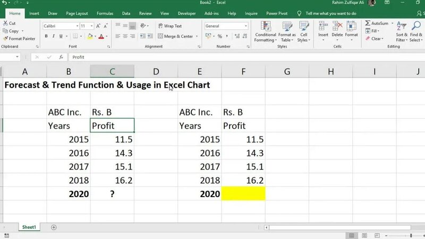This screenshot has width=425, height=239.
Task: Toggle Italic formatting
Action: coord(54,36)
